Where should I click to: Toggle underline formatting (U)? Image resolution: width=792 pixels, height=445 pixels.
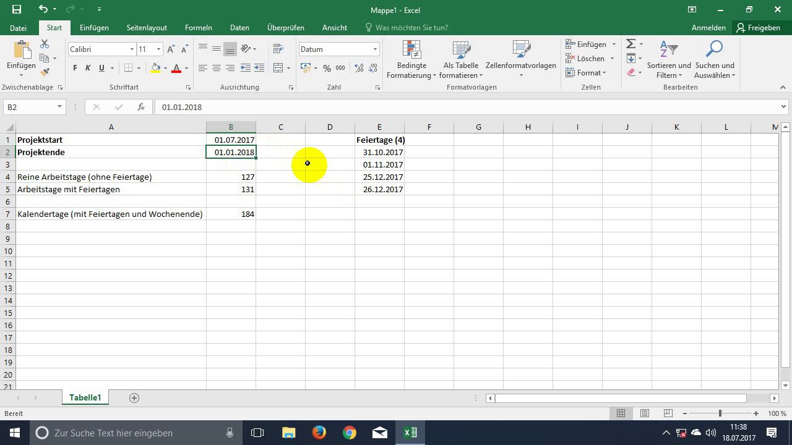pyautogui.click(x=101, y=68)
